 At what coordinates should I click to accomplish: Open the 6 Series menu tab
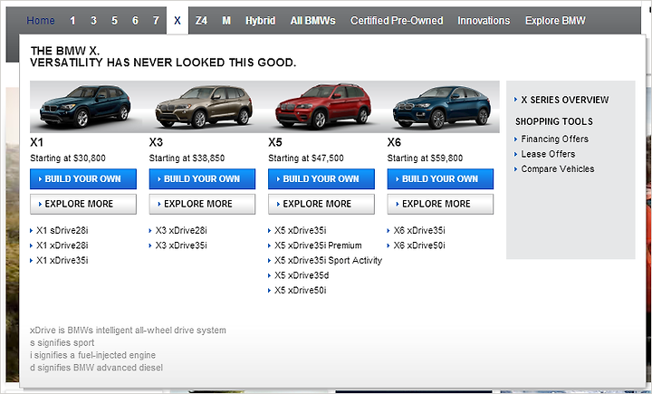135,21
